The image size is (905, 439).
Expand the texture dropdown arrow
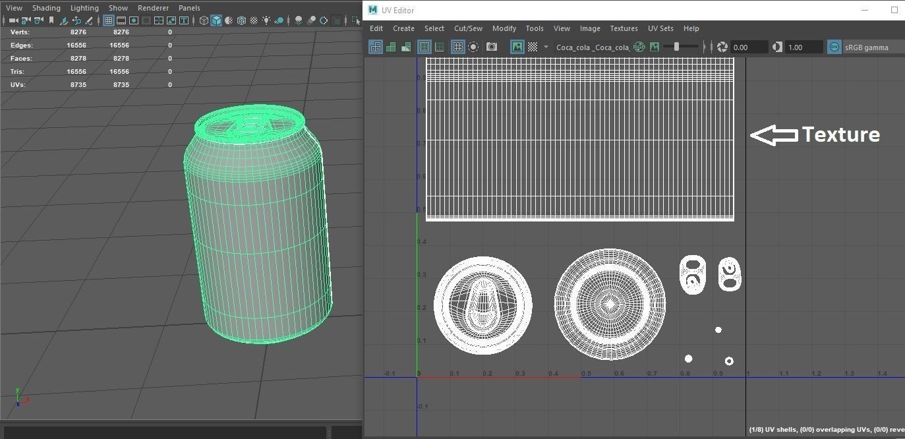[546, 47]
